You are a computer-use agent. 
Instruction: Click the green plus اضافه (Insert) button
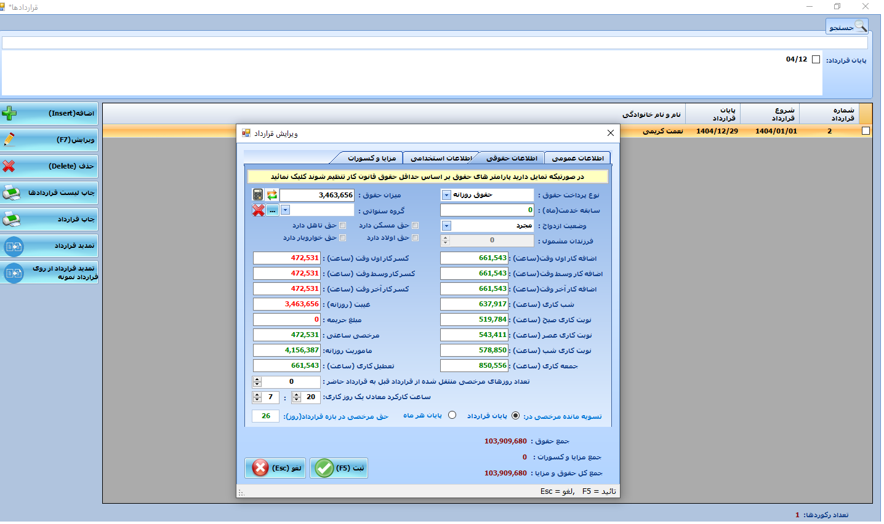(x=49, y=114)
